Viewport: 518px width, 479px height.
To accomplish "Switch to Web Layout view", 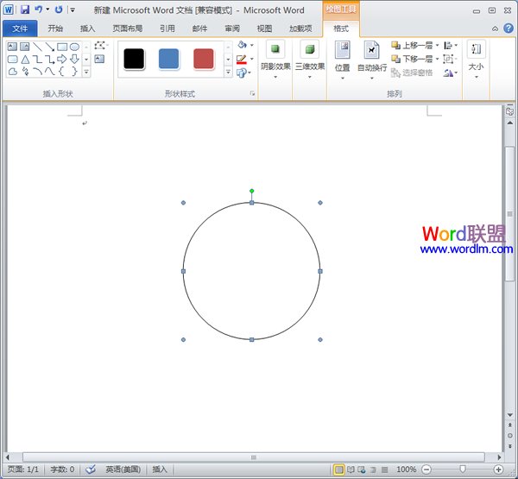I will tap(362, 470).
